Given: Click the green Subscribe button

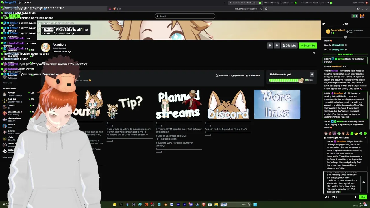Looking at the screenshot, I should (308, 45).
